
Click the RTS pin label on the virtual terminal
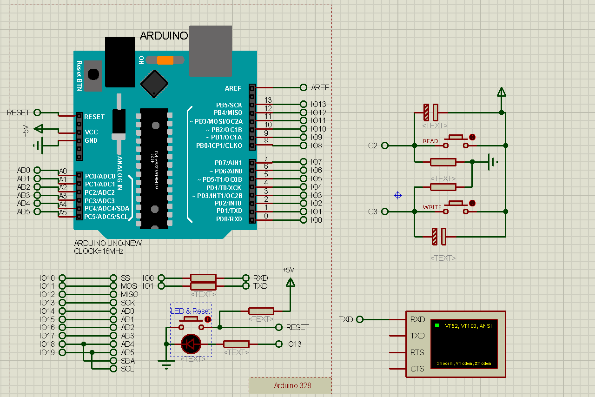(x=417, y=352)
